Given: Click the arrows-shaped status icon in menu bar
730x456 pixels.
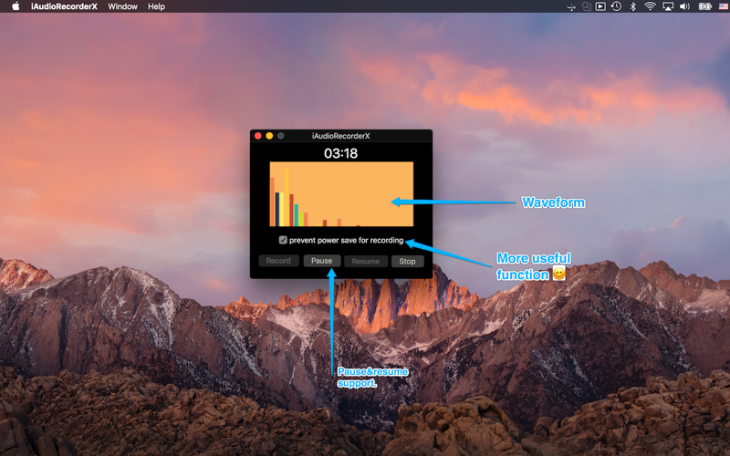Looking at the screenshot, I should (x=571, y=7).
